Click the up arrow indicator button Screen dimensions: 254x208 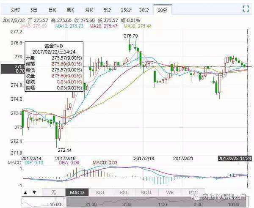(x=25, y=192)
